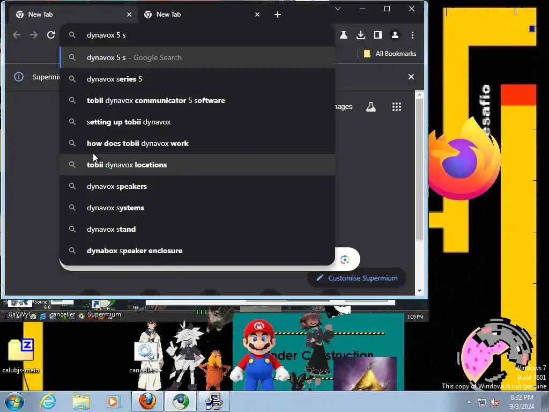Open the Windows Start orb
This screenshot has width=549, height=412.
pos(14,401)
